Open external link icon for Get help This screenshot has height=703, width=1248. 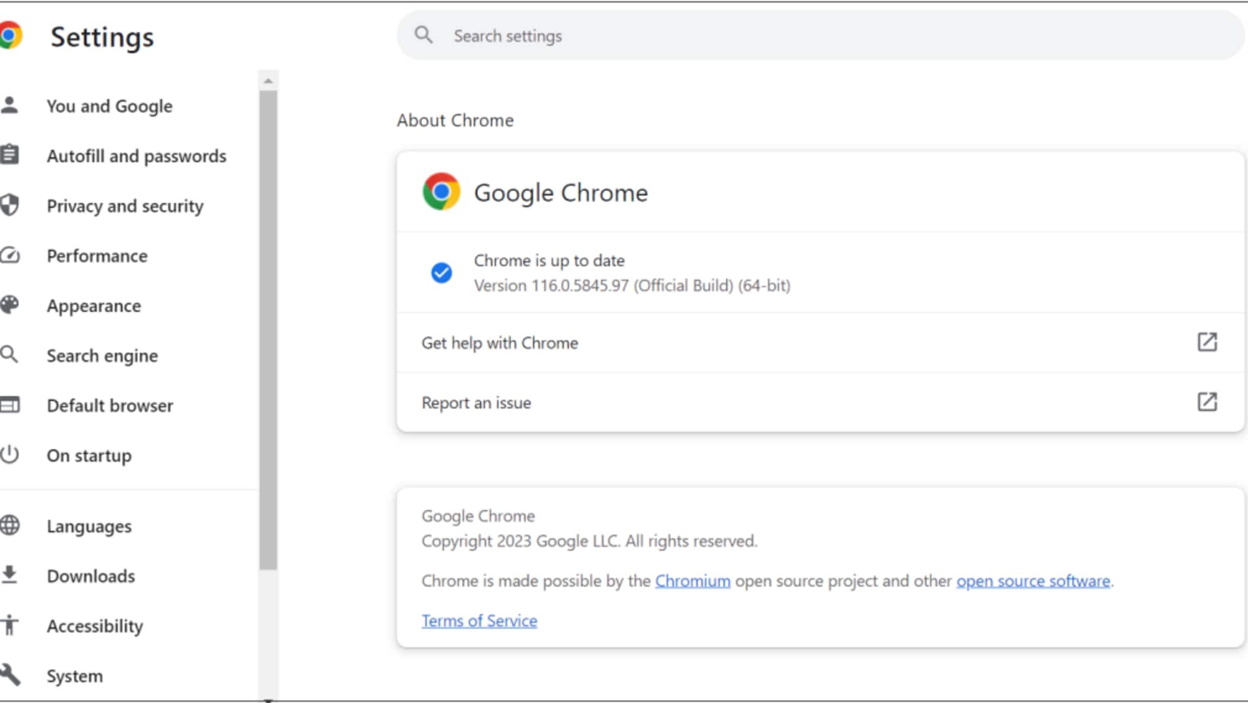(x=1207, y=342)
